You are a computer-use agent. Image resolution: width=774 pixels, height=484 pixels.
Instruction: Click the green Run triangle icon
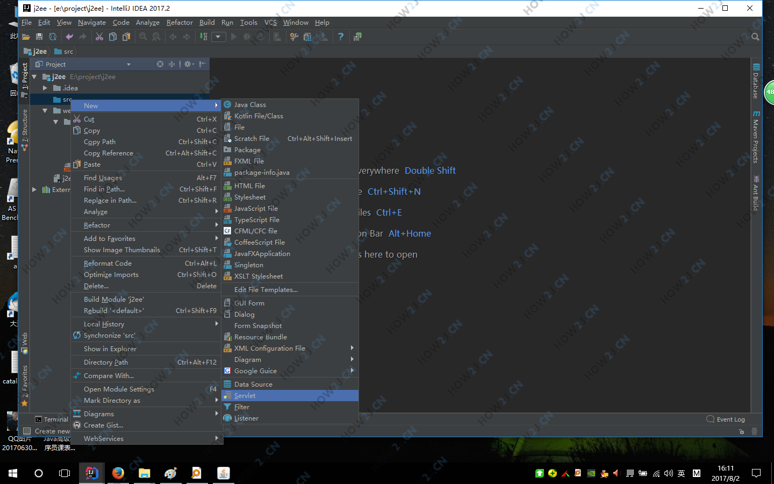pos(234,37)
